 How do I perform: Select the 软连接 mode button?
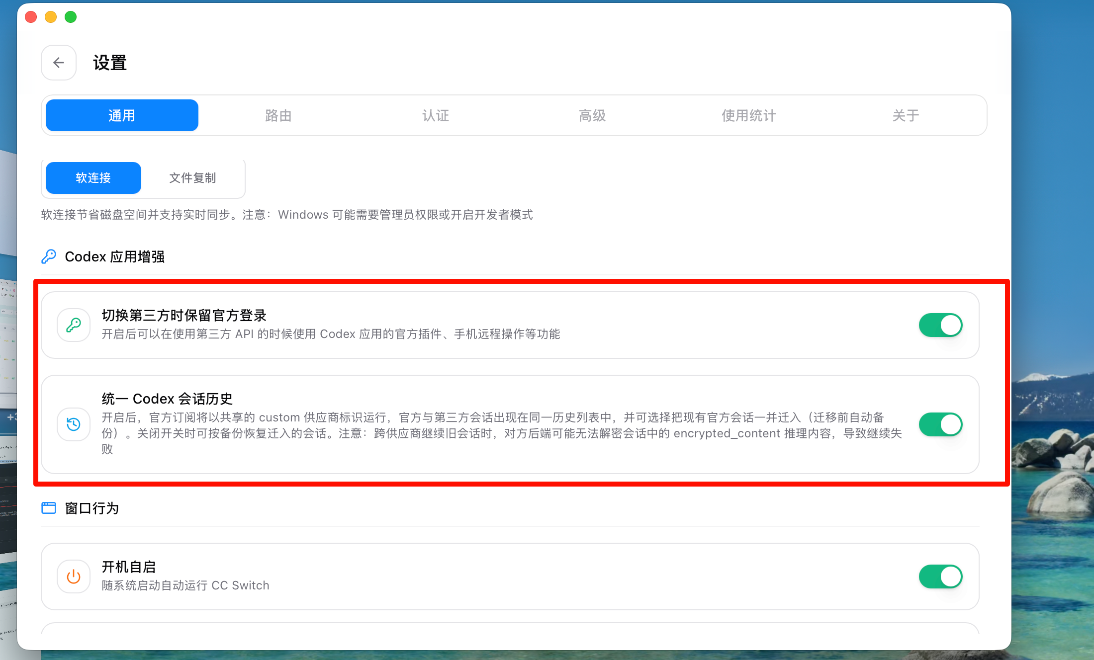point(93,178)
